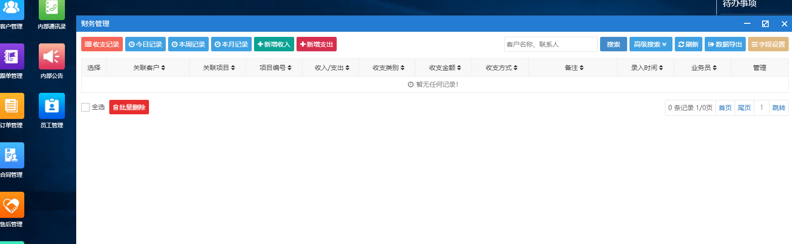Sort by 录入时间 column
This screenshot has height=244, width=792.
coord(647,68)
